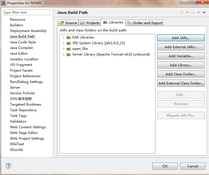Open the Deployment Assembly page
This screenshot has height=175, width=209.
tap(28, 31)
